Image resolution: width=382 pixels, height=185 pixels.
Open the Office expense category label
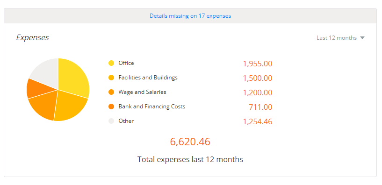pyautogui.click(x=126, y=63)
